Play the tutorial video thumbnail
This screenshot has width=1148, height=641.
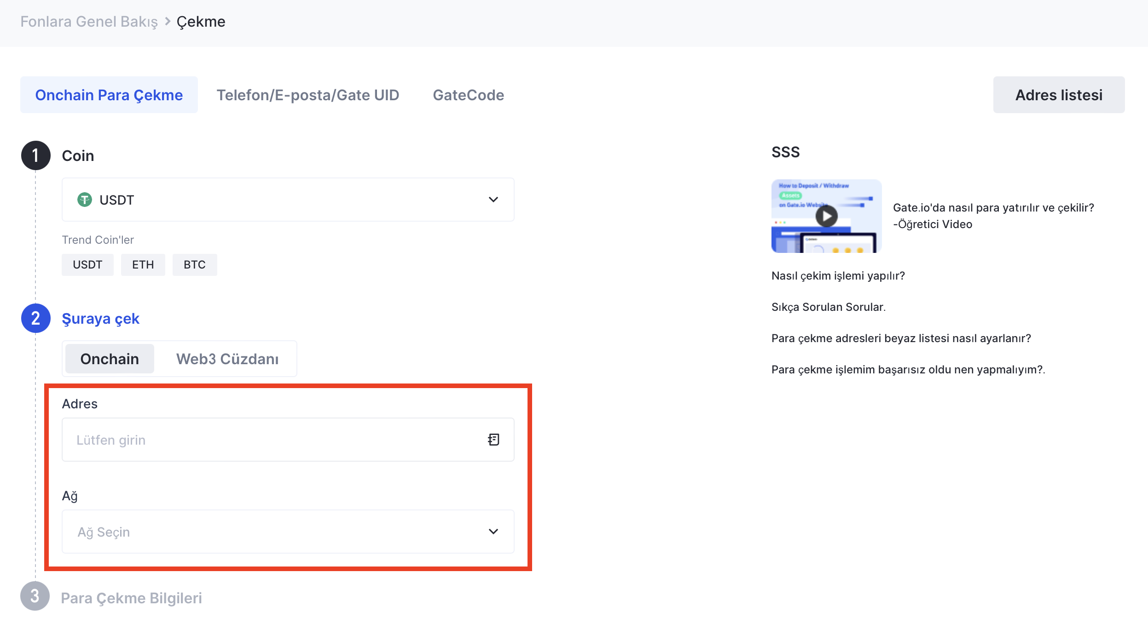tap(826, 216)
